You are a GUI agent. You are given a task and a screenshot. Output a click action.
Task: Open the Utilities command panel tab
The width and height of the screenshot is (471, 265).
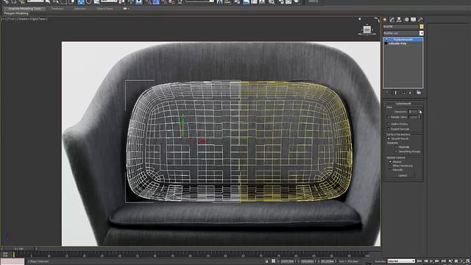420,20
